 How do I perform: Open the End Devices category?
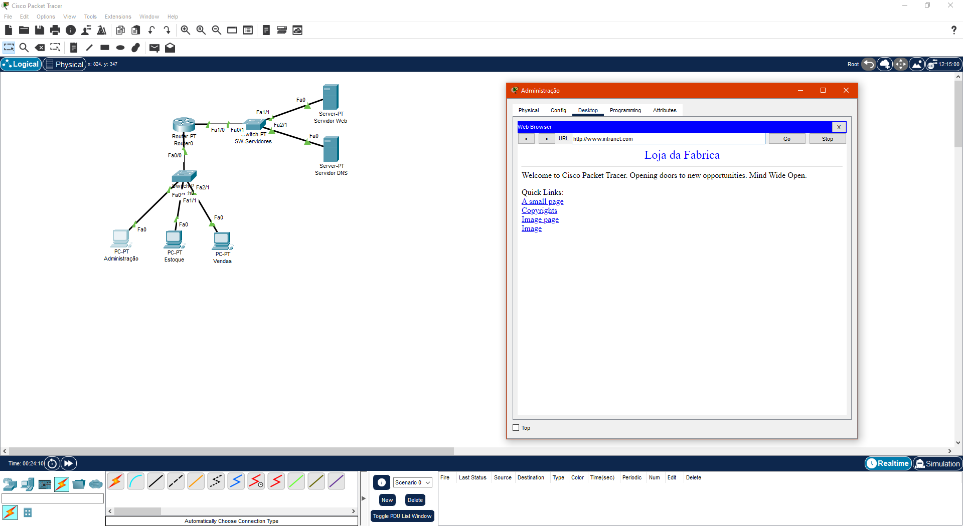[x=28, y=484]
